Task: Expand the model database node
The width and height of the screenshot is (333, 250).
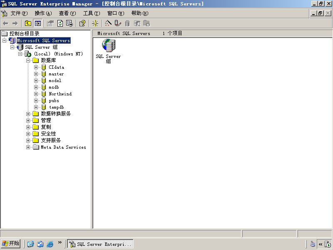Action: pos(36,80)
